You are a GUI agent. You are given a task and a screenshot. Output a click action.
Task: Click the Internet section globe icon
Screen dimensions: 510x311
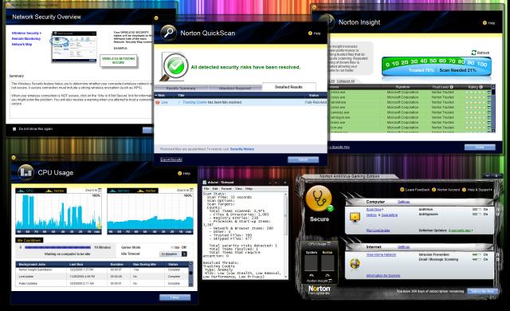(355, 263)
